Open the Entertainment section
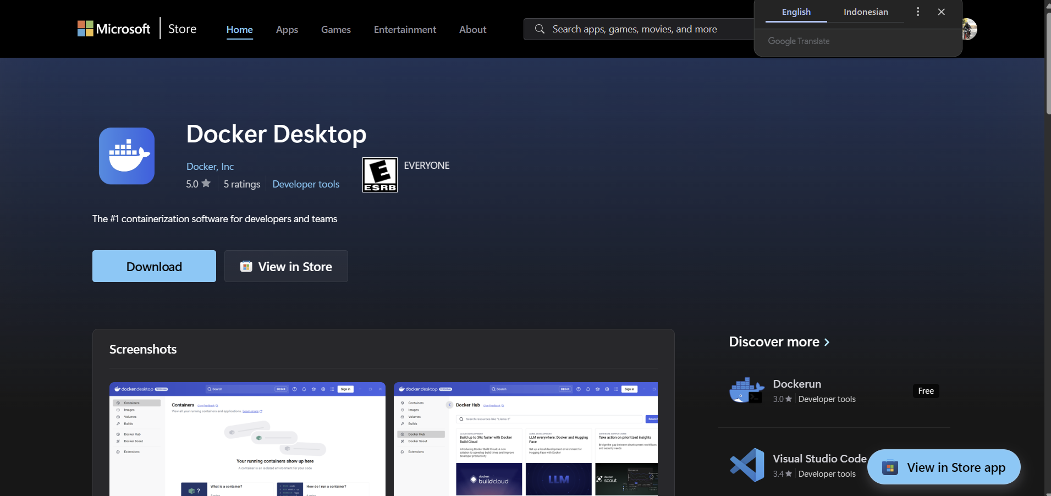Viewport: 1051px width, 496px height. pyautogui.click(x=405, y=30)
